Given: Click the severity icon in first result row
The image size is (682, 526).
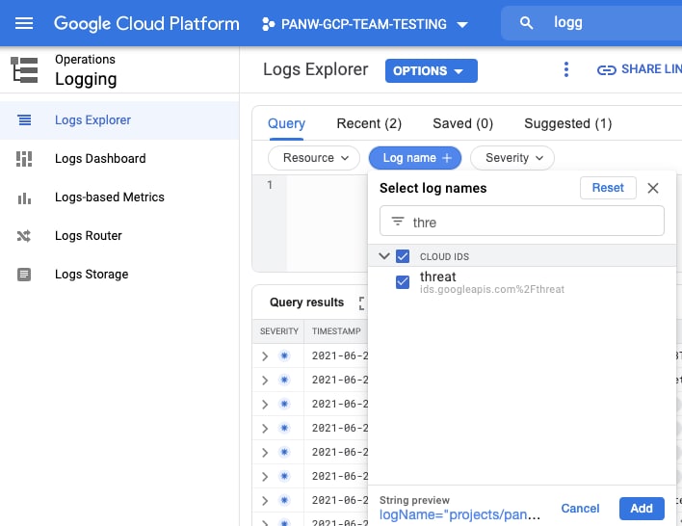Looking at the screenshot, I should pyautogui.click(x=284, y=355).
